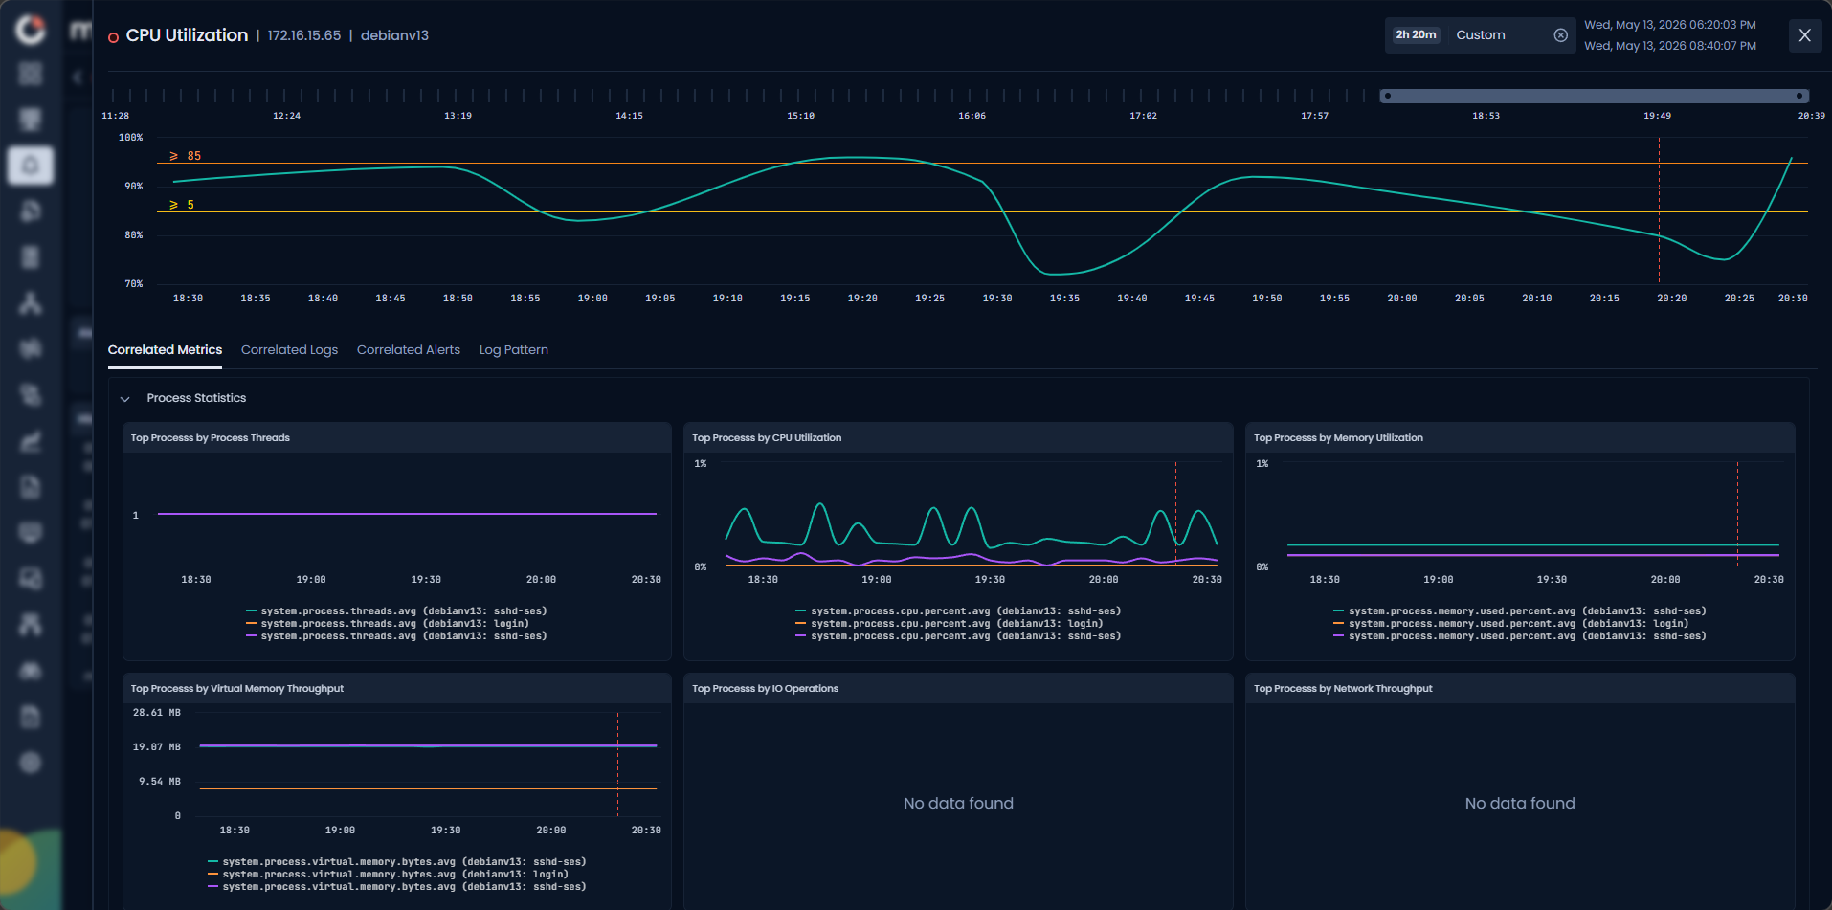Toggle purple sshd-ses series in Virtual Memory legend
The height and width of the screenshot is (910, 1832).
coord(397,887)
